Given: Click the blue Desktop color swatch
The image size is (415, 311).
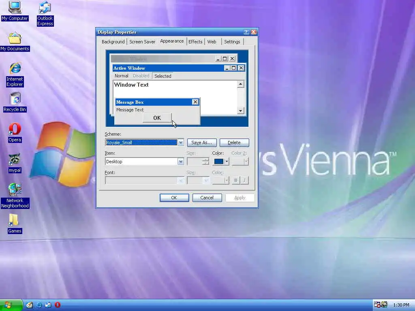Looking at the screenshot, I should (x=218, y=162).
